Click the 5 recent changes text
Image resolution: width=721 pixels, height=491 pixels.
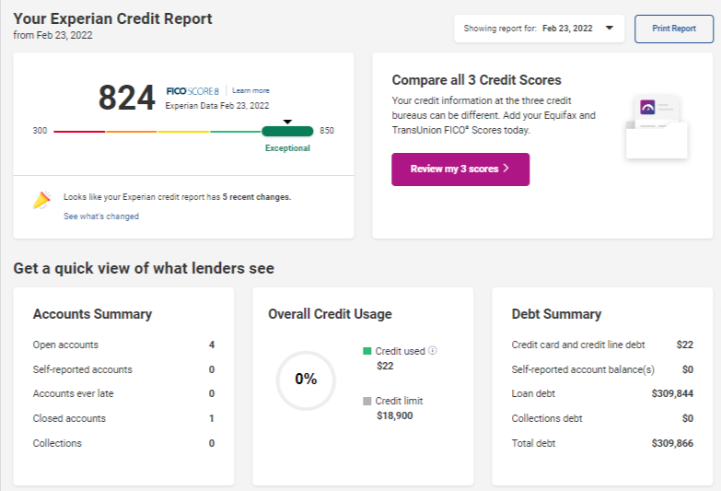coord(257,197)
